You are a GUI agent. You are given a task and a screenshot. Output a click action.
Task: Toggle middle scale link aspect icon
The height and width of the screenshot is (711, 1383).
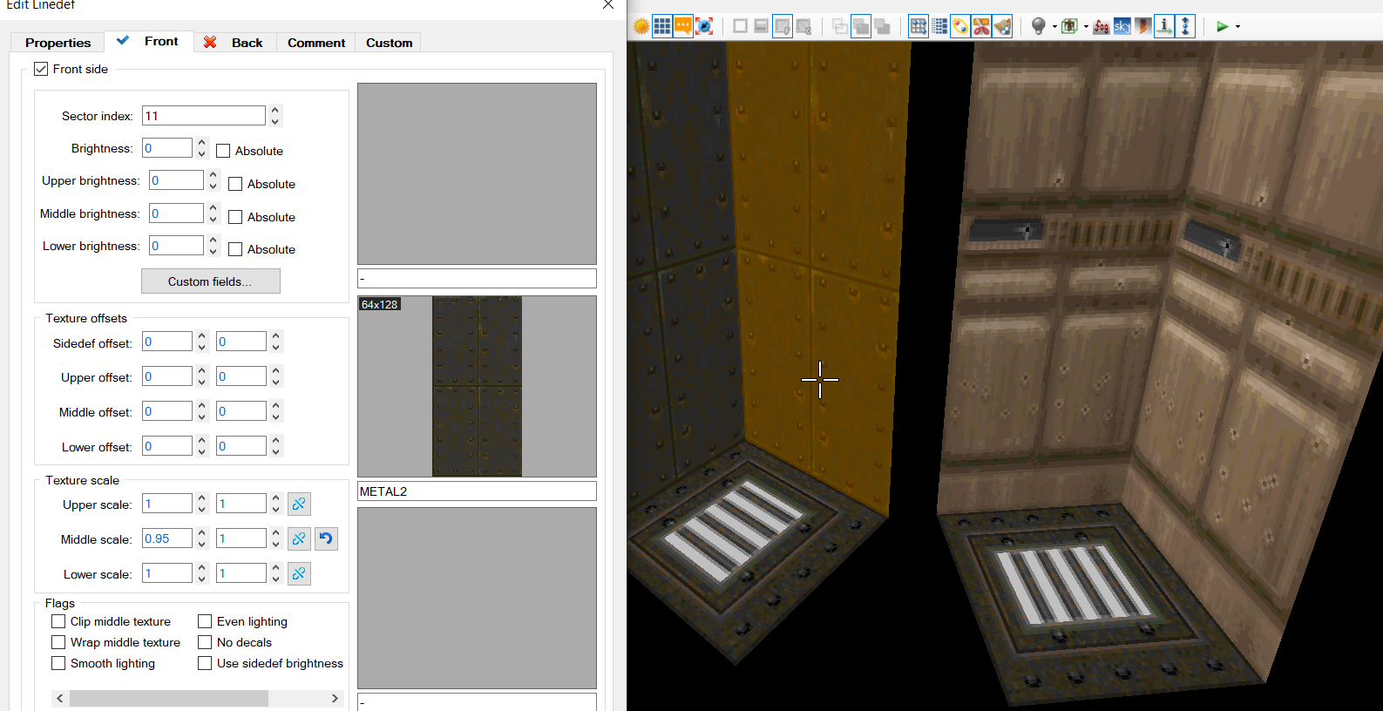pos(299,538)
